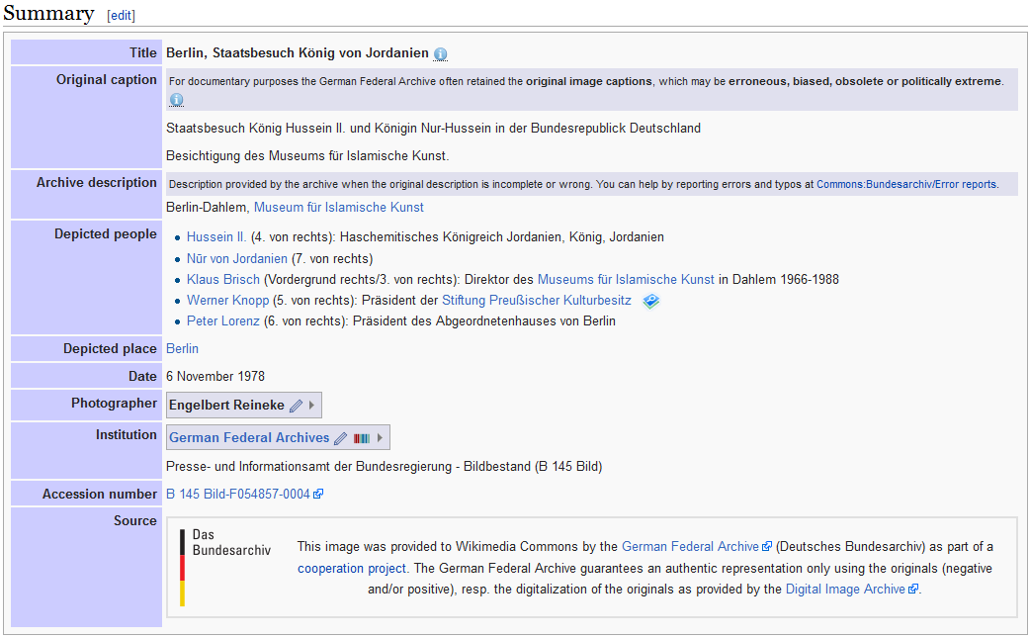Click the image icon after Stiftung Preußischer Kulturbesitz
The width and height of the screenshot is (1030, 638).
click(x=650, y=301)
